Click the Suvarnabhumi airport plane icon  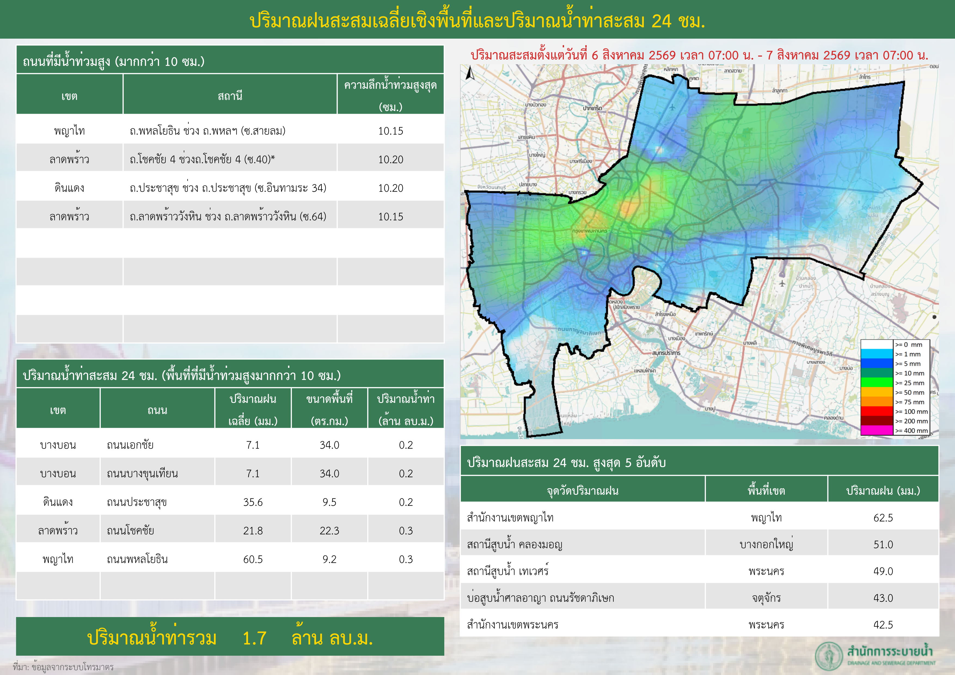click(782, 283)
